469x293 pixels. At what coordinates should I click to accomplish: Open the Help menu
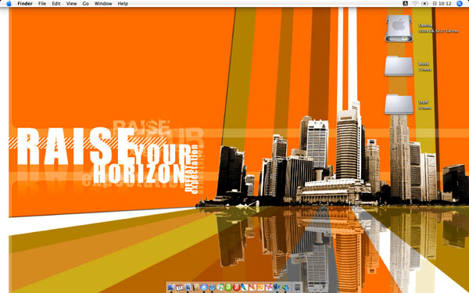click(123, 4)
